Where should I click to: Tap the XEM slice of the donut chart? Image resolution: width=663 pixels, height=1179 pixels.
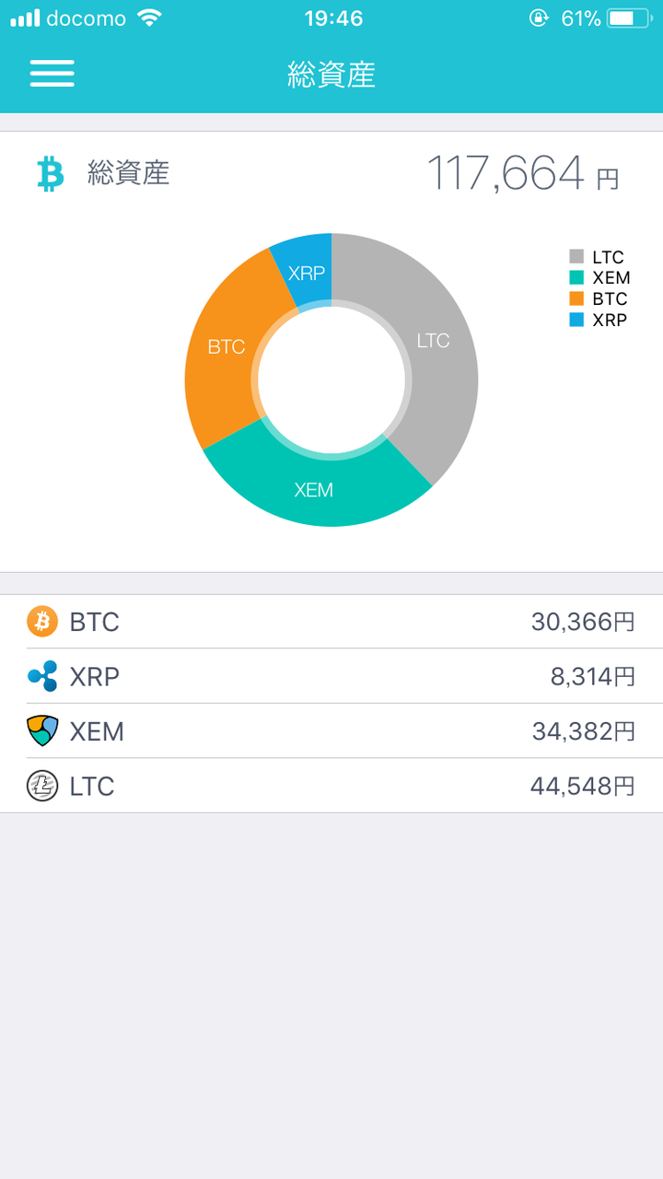[313, 488]
